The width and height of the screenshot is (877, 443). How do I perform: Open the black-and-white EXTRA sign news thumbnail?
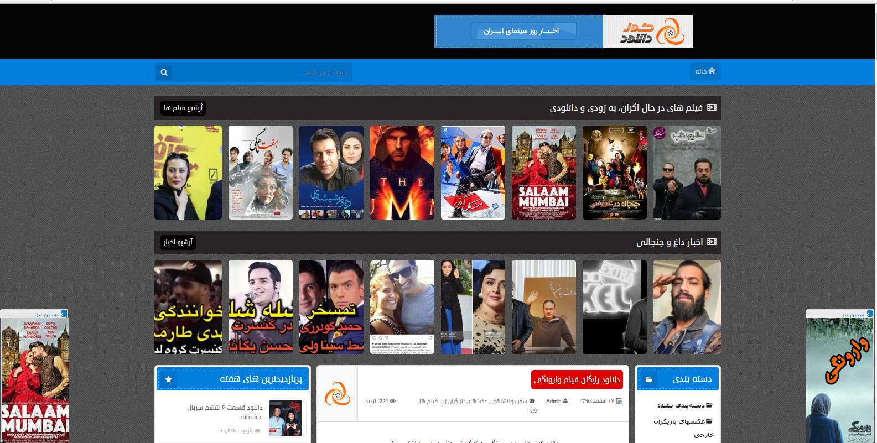(615, 307)
